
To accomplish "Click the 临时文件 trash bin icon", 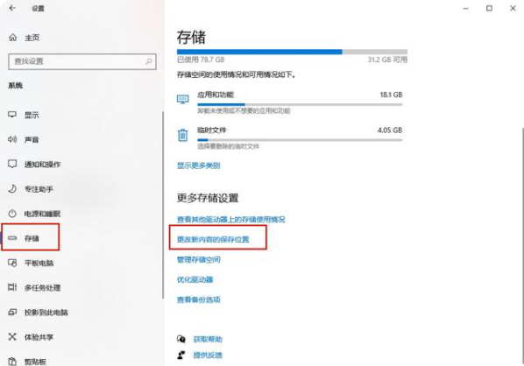I will (x=182, y=135).
